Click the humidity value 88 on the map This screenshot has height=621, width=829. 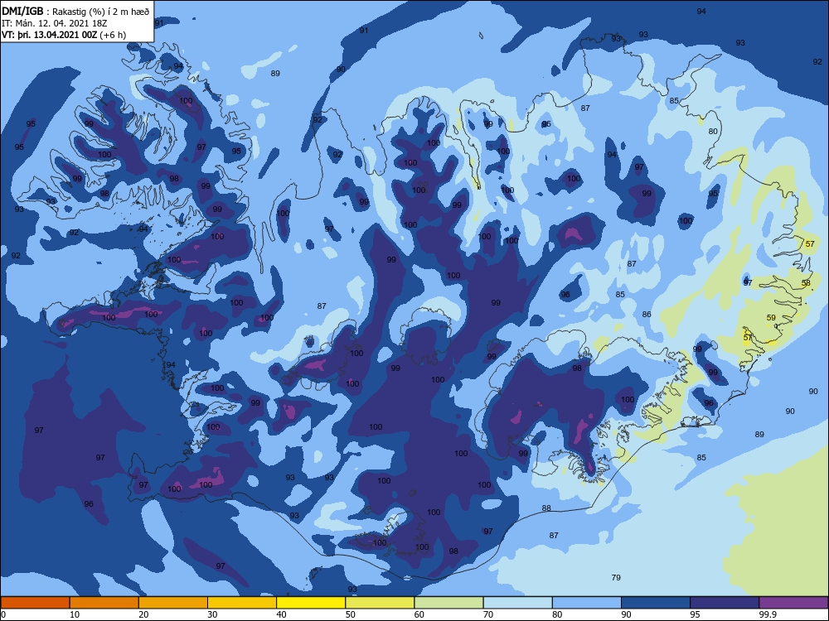click(546, 508)
